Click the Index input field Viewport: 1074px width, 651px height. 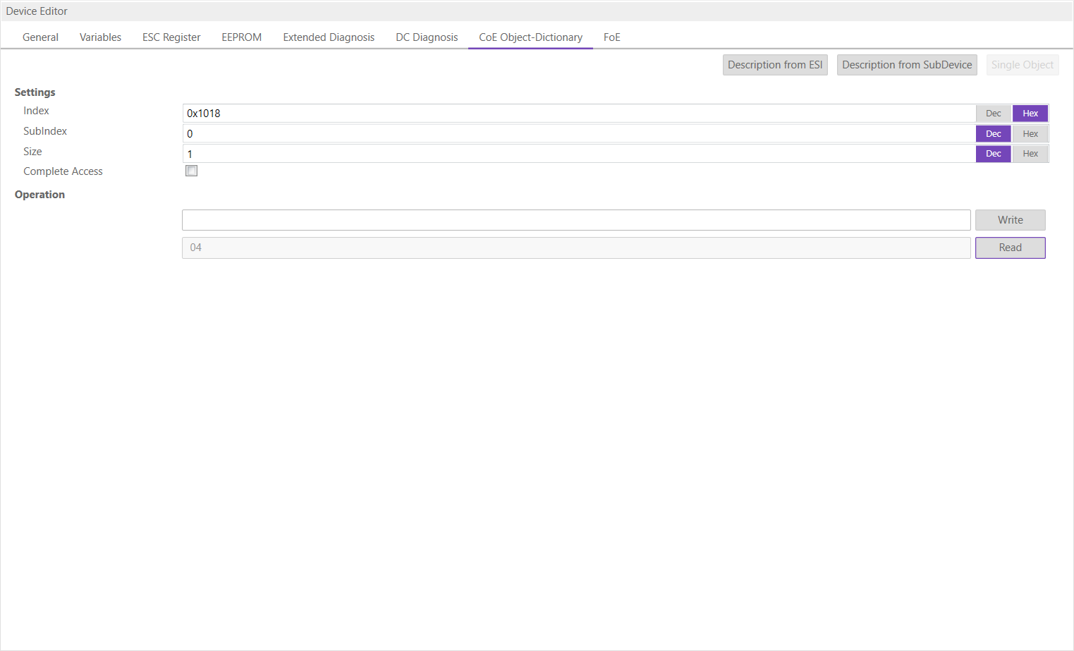point(578,114)
